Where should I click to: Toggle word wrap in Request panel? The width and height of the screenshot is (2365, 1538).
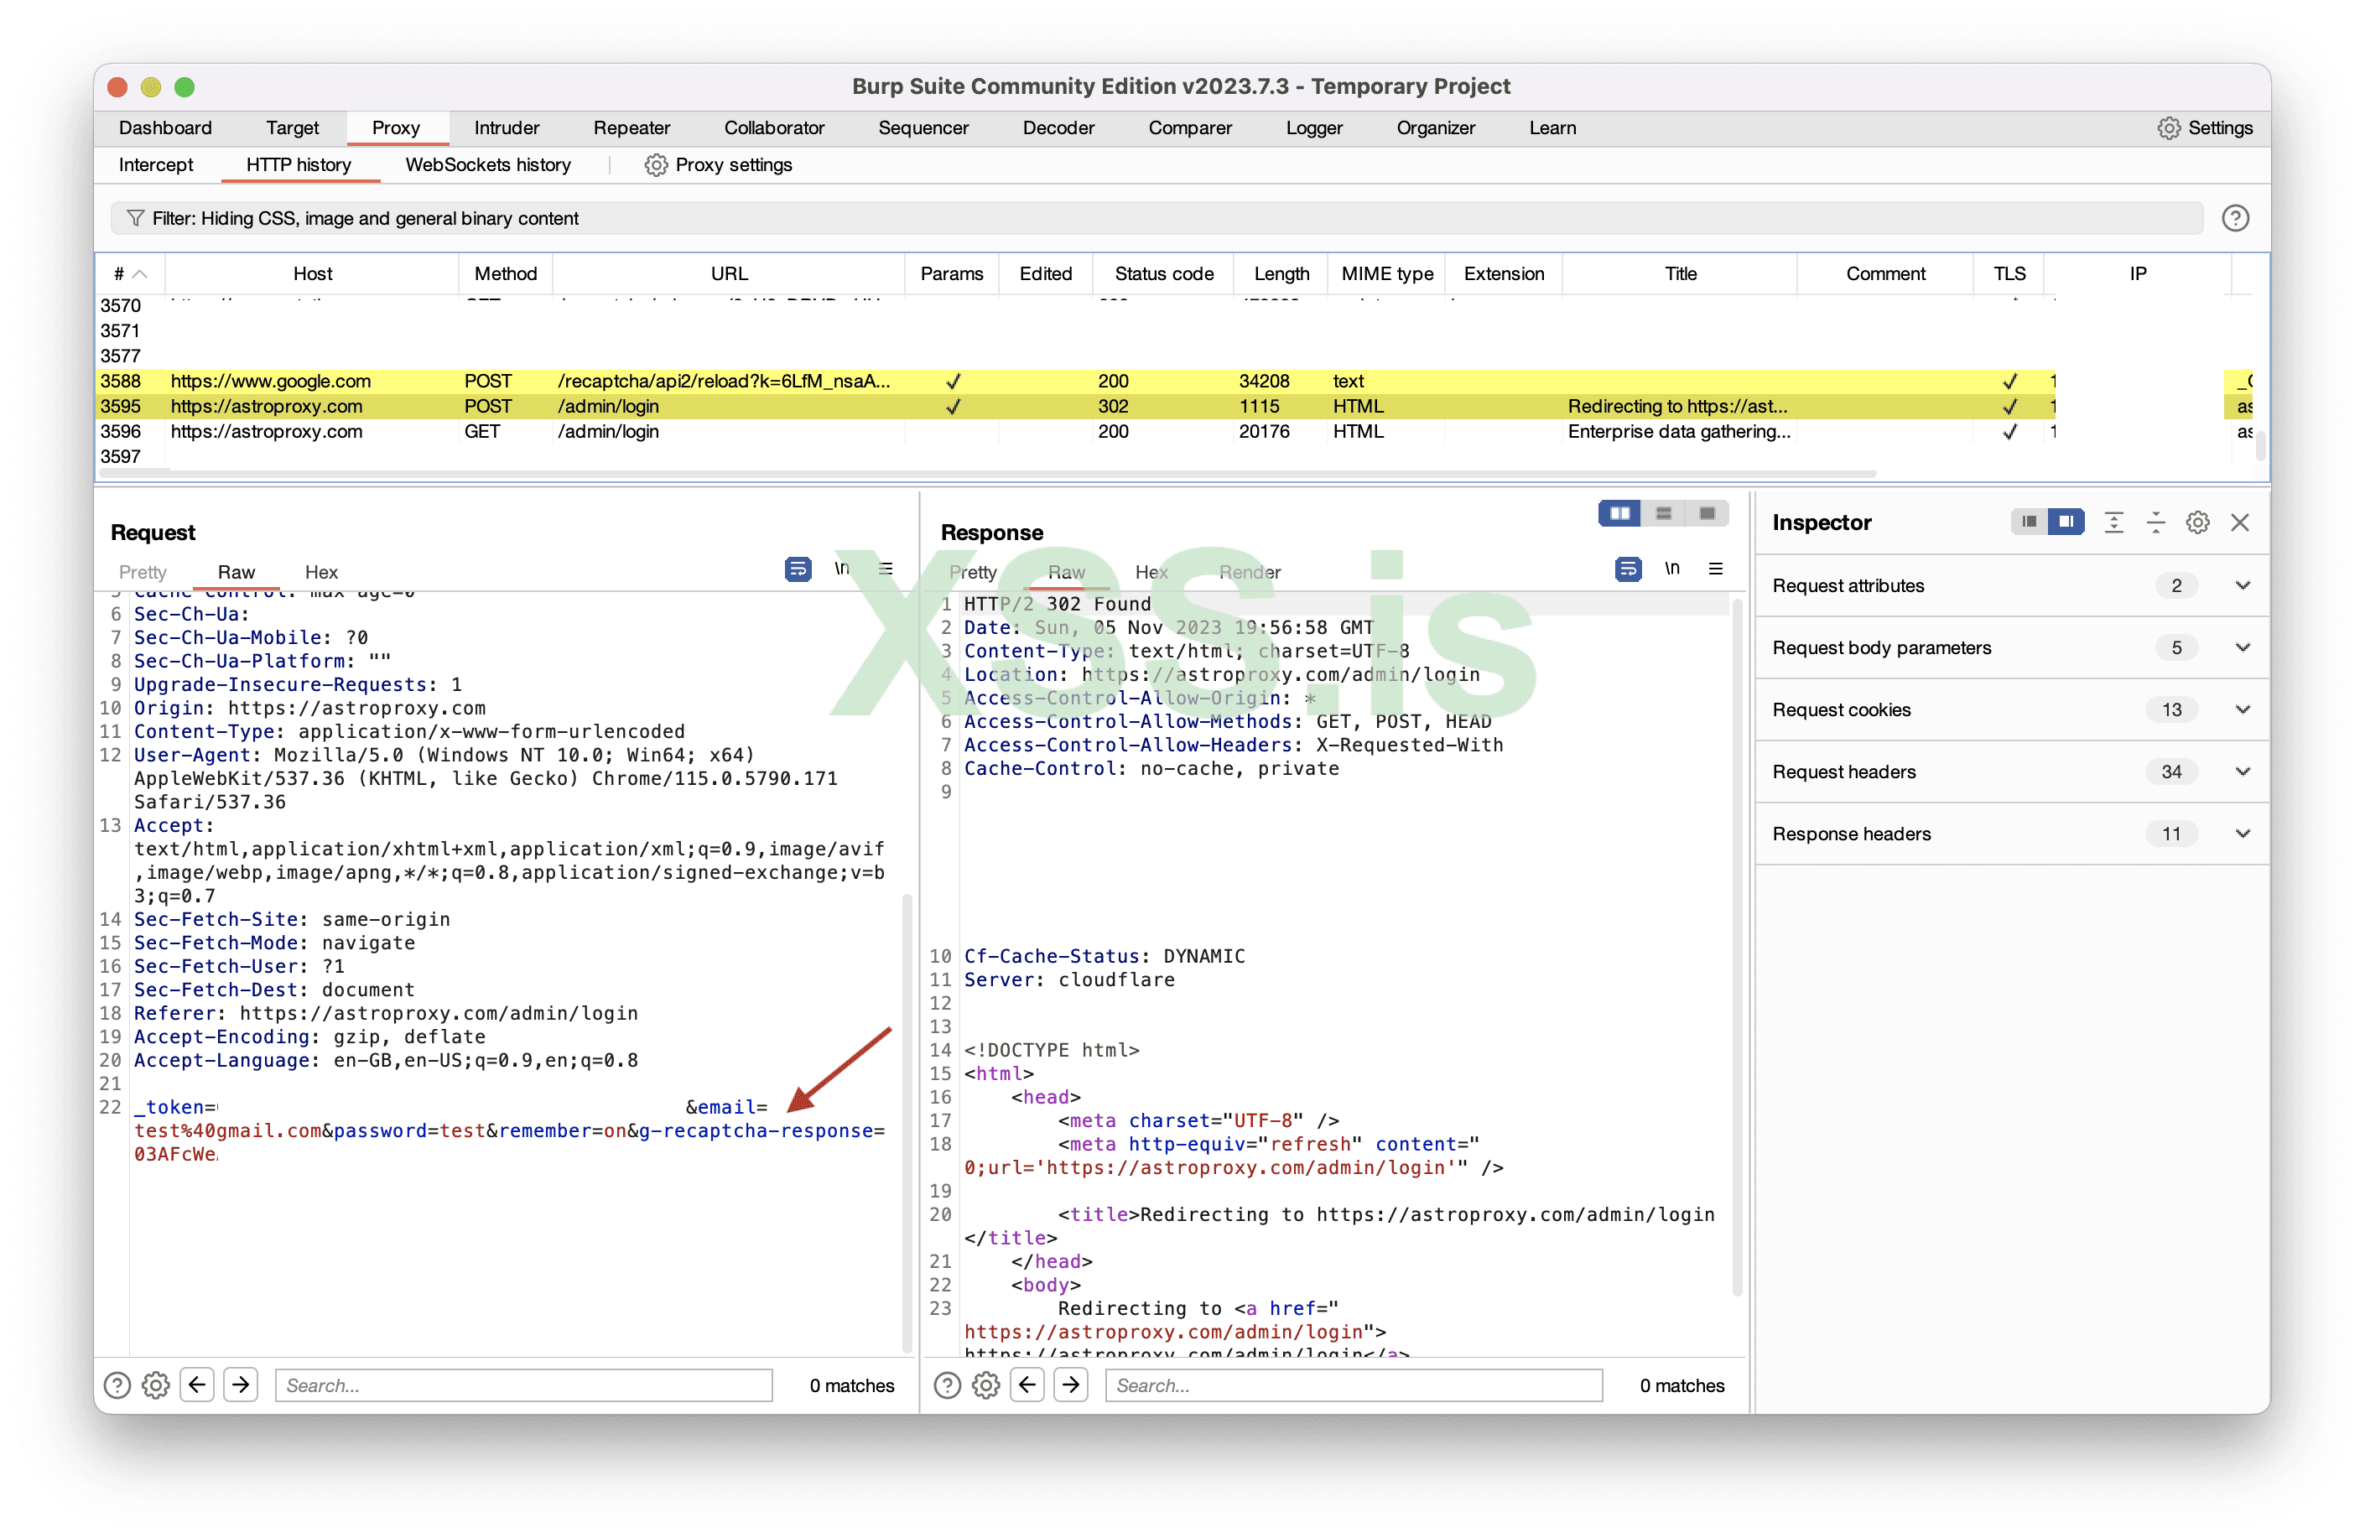tap(797, 569)
